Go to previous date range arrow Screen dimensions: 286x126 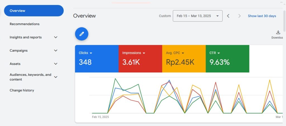228,16
